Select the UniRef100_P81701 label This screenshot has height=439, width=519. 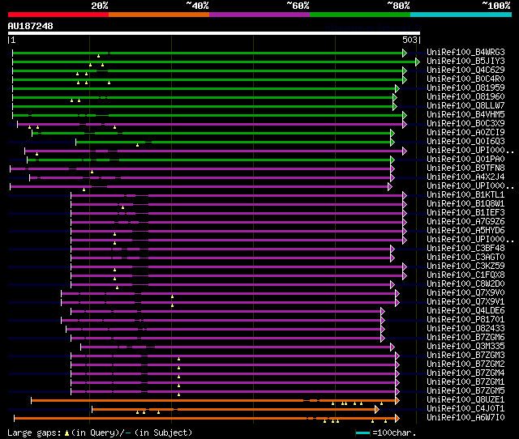(x=465, y=320)
